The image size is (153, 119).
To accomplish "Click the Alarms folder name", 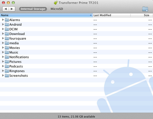I will [15, 20].
